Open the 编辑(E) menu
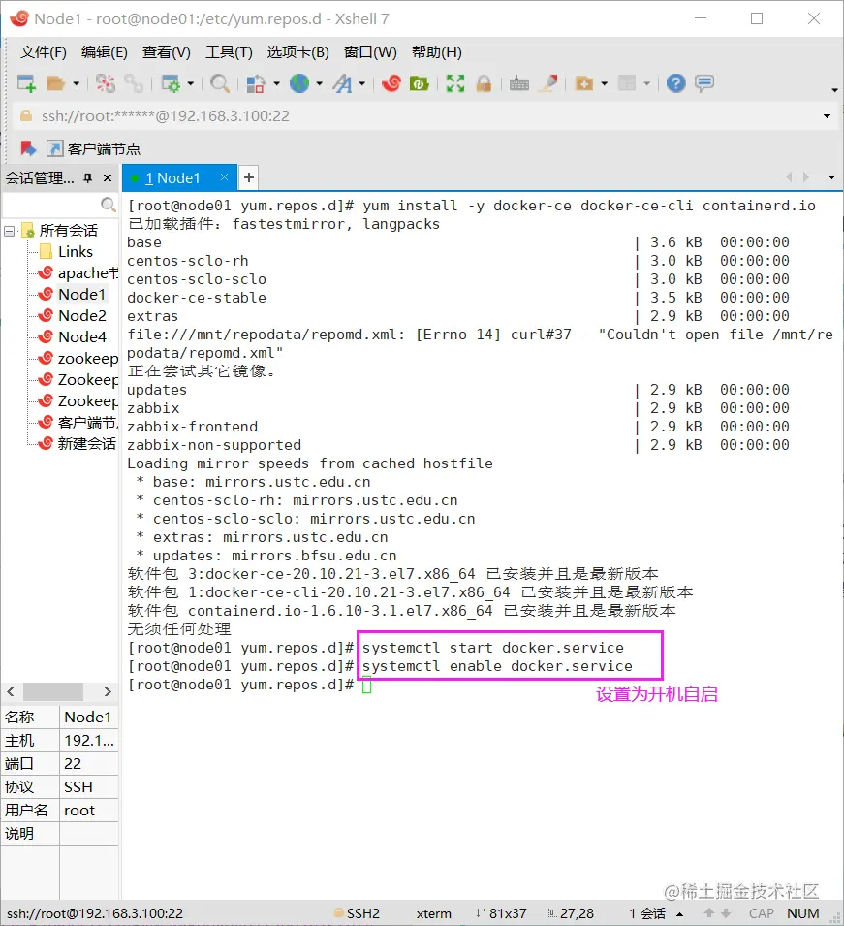The width and height of the screenshot is (844, 926). pyautogui.click(x=105, y=52)
